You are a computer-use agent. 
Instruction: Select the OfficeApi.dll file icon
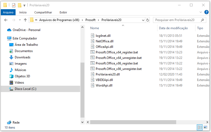[x=93, y=47]
